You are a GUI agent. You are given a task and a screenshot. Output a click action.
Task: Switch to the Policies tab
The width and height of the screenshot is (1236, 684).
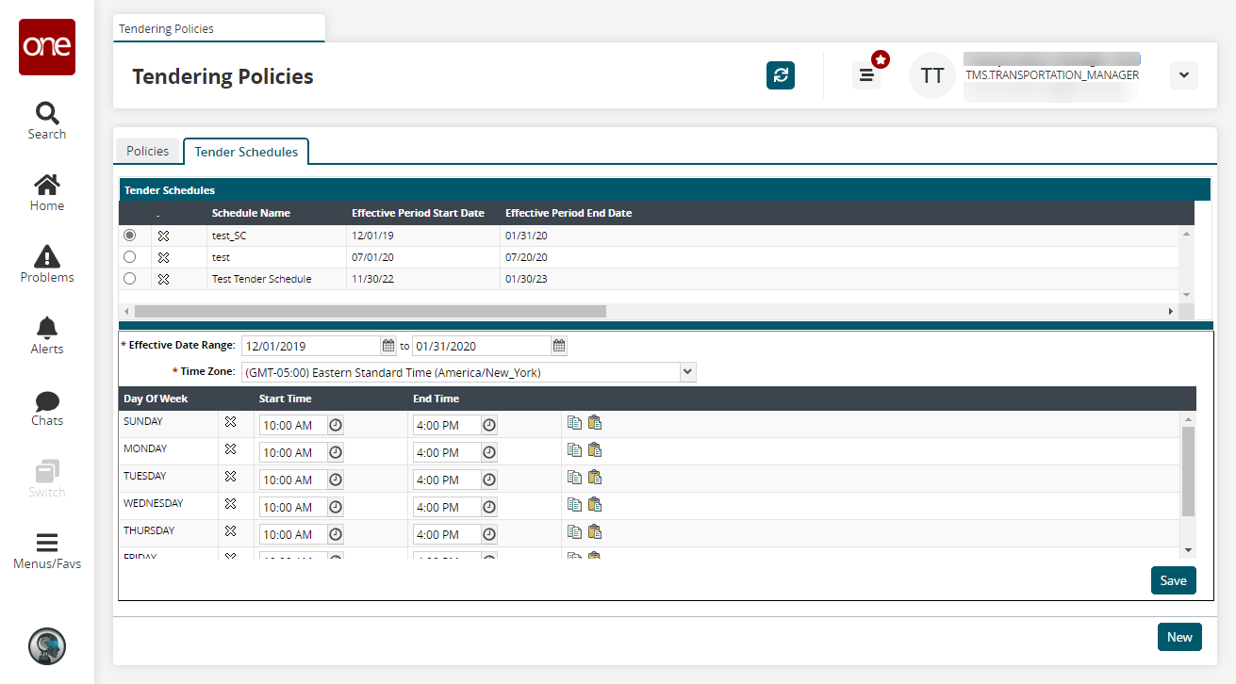point(147,151)
